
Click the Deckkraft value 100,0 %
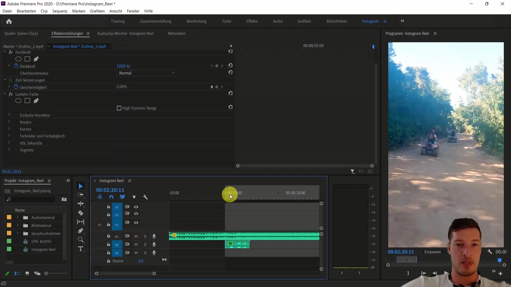(x=123, y=66)
